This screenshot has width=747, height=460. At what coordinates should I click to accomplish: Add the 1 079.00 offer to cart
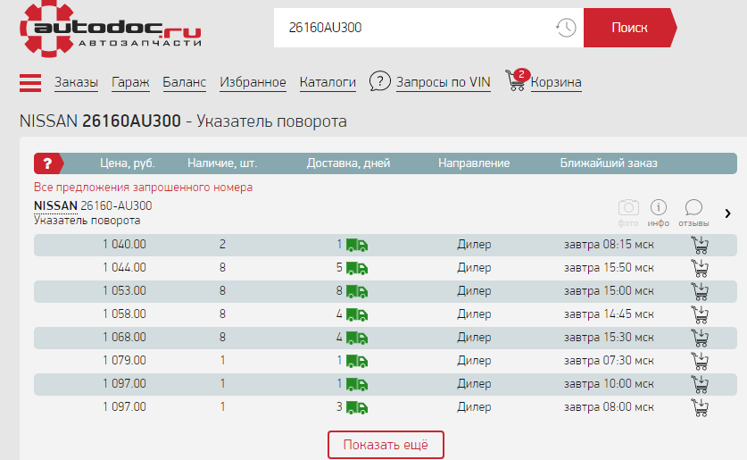tap(701, 361)
